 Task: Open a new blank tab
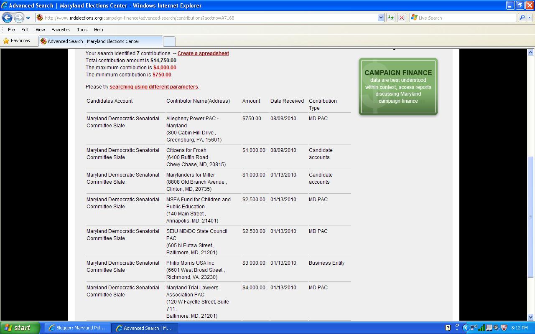pyautogui.click(x=169, y=41)
